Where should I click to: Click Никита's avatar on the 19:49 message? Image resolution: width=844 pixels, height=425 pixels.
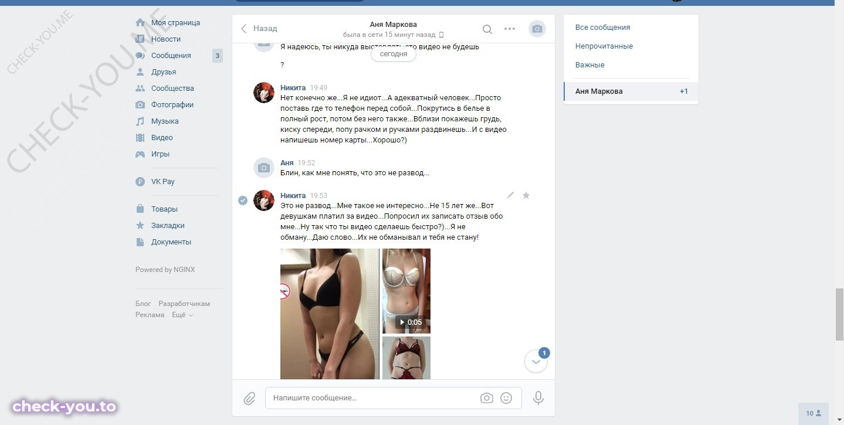click(264, 93)
